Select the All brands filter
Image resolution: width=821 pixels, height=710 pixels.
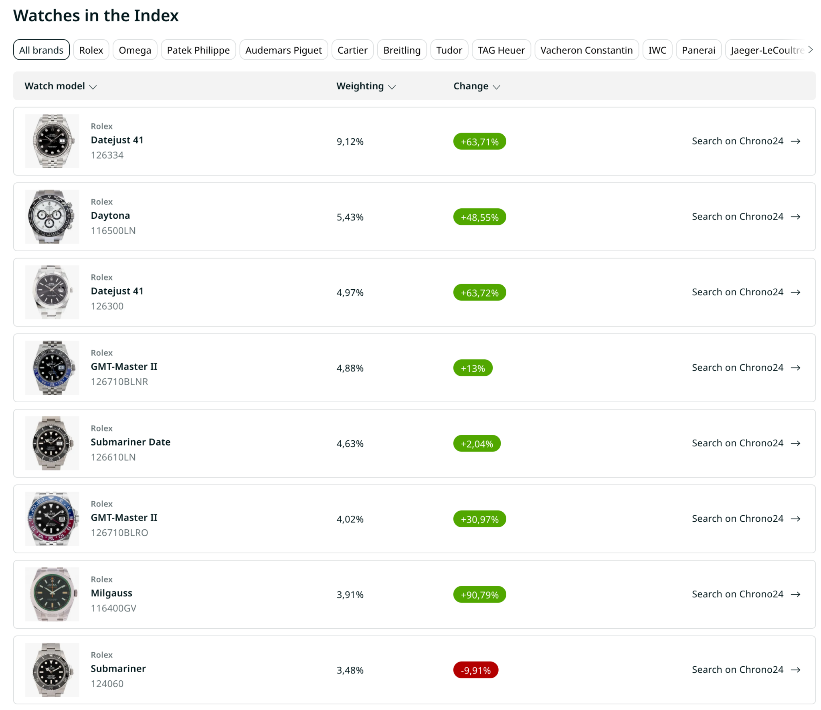pyautogui.click(x=41, y=50)
